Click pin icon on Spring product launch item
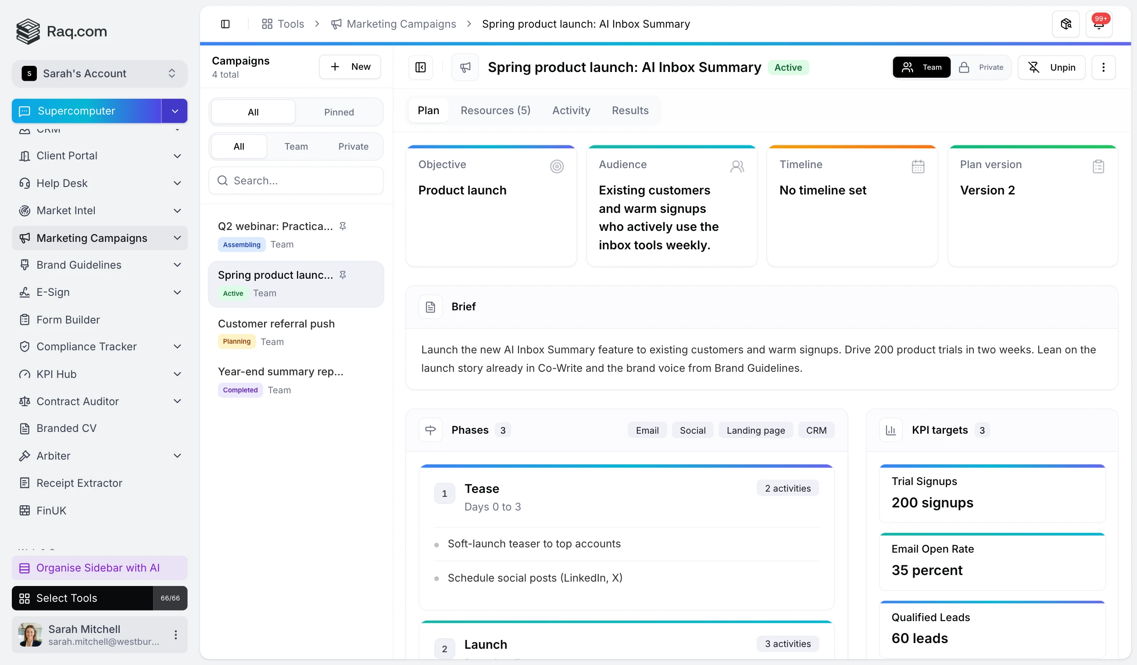 click(x=343, y=275)
